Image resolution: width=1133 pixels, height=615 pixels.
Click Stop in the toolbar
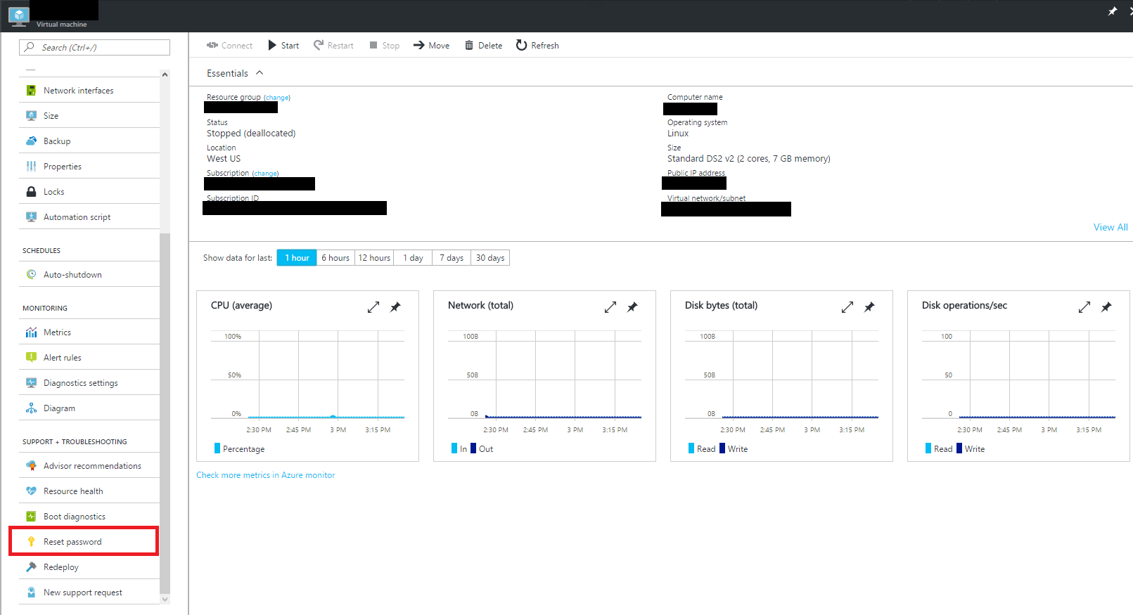385,46
